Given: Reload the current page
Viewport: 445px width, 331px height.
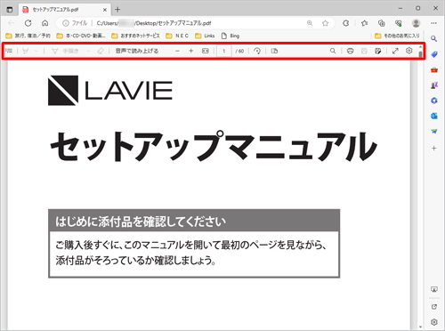Looking at the screenshot, I should tap(28, 23).
